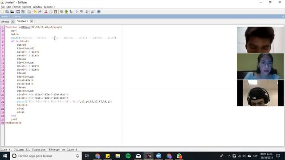Click the toolbar icon left of the Execute separator
Screen dimensions: 285x160
click(71, 12)
